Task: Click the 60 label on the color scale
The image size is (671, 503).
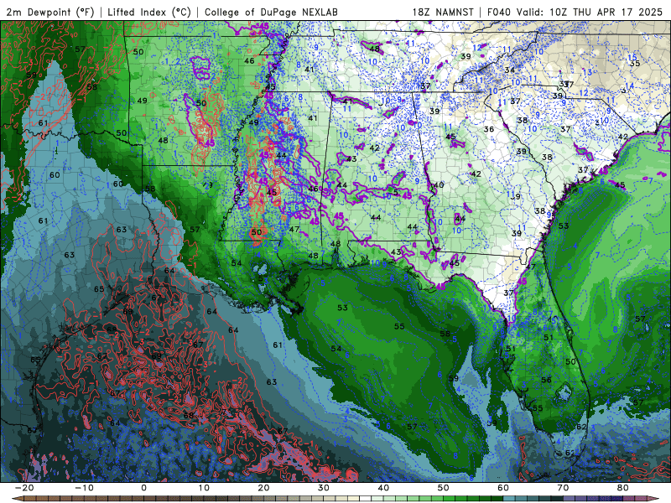Action: 503,488
